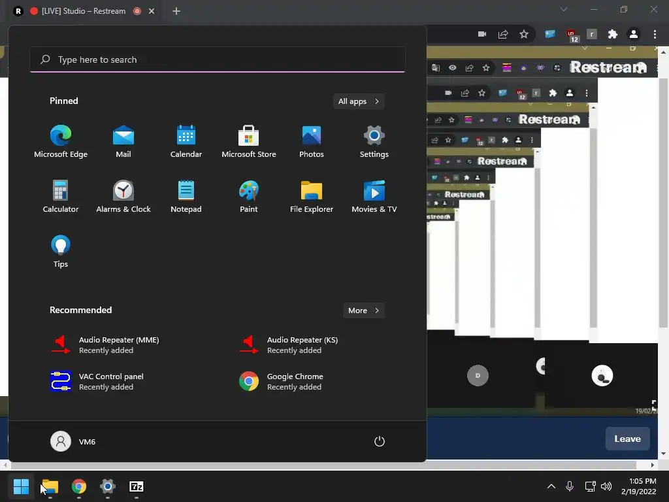Open the Tips app
The image size is (669, 502).
coord(61,252)
